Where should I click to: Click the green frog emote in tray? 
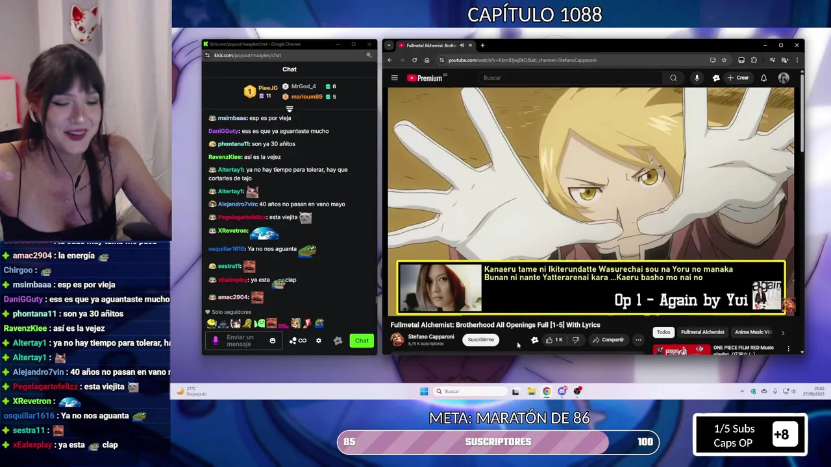319,323
